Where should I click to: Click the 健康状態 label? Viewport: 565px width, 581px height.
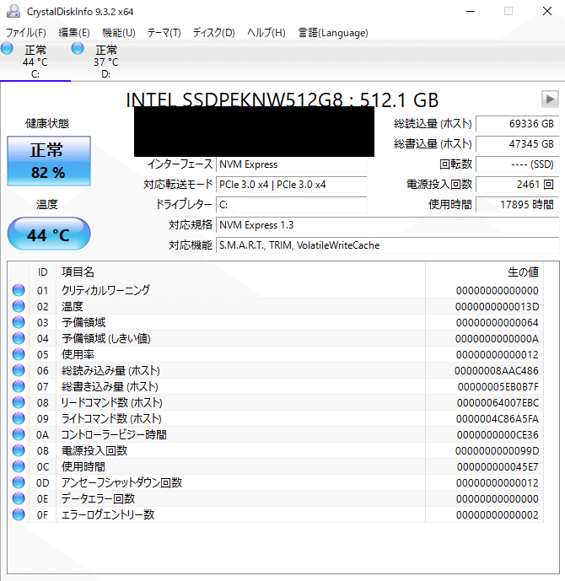click(x=47, y=123)
